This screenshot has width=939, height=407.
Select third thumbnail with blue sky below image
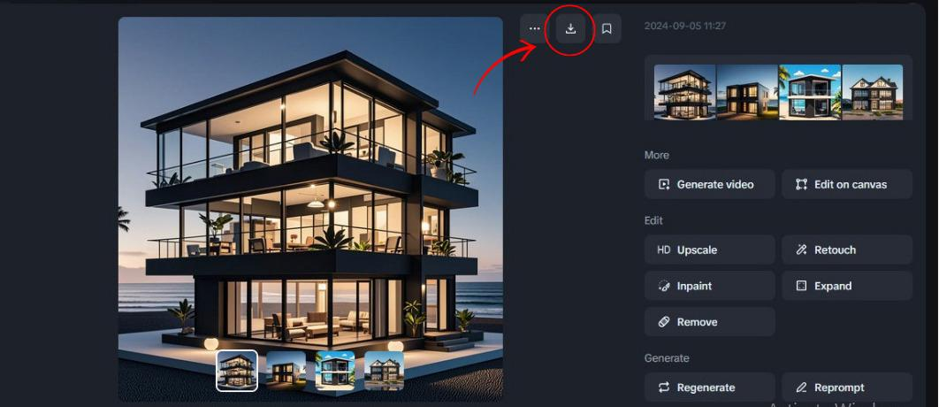tap(335, 371)
